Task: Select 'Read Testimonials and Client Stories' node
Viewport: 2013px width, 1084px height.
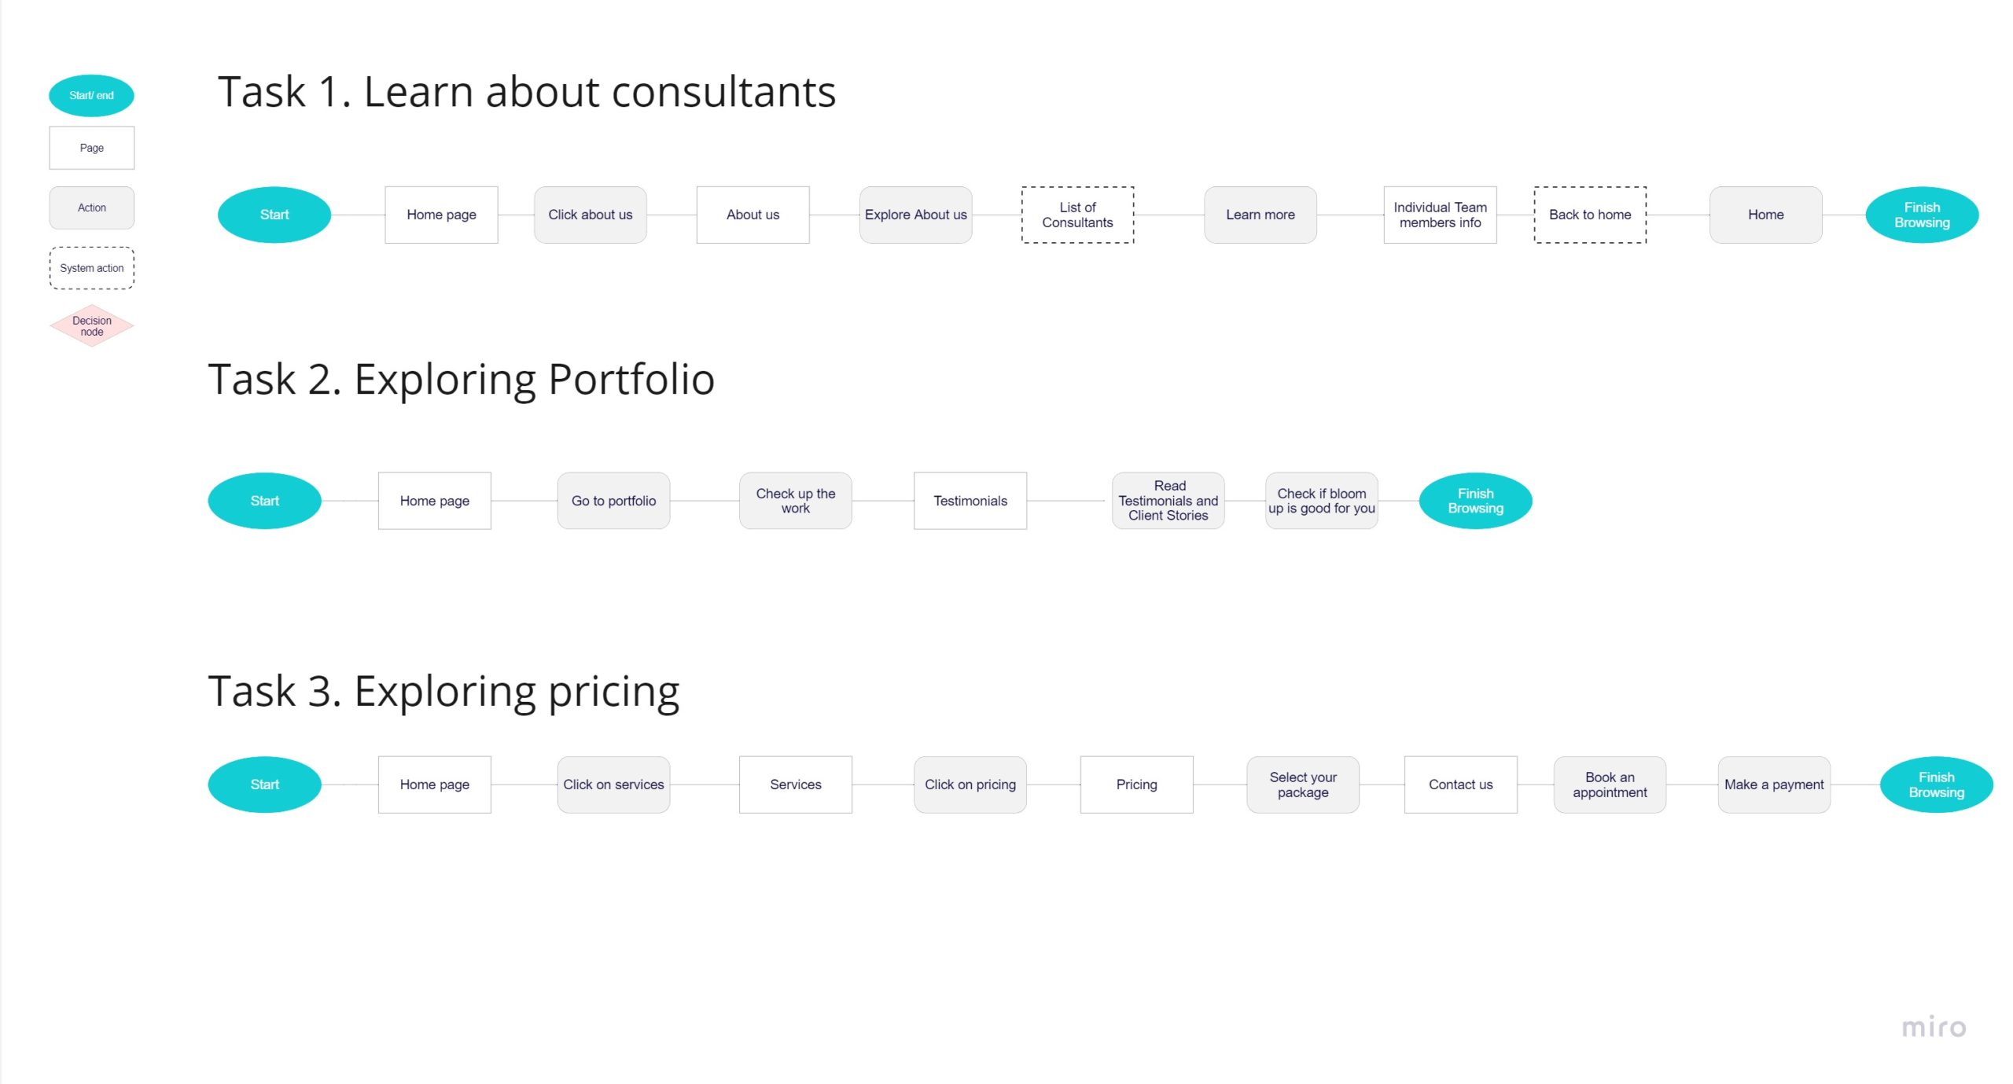Action: [1168, 501]
